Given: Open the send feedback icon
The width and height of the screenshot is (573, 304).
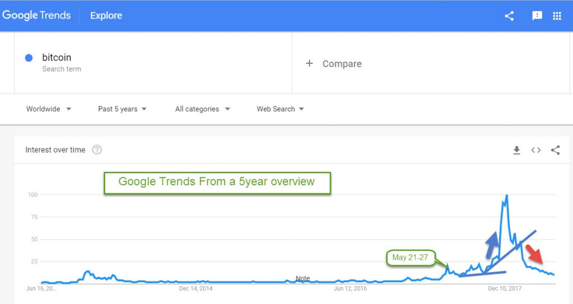Looking at the screenshot, I should pos(537,16).
